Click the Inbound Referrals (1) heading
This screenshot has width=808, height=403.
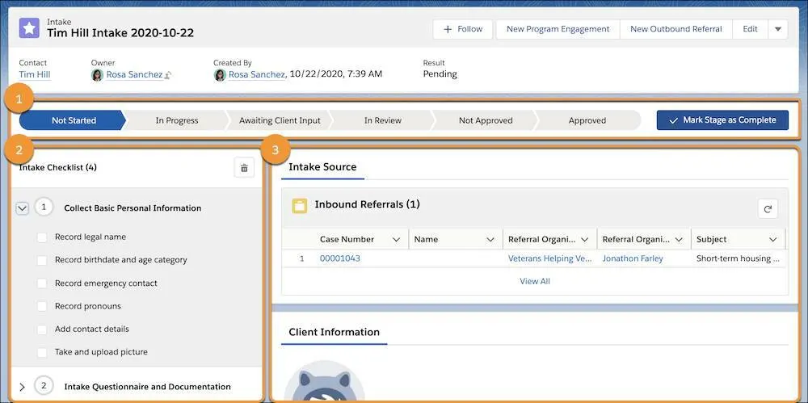coord(368,204)
